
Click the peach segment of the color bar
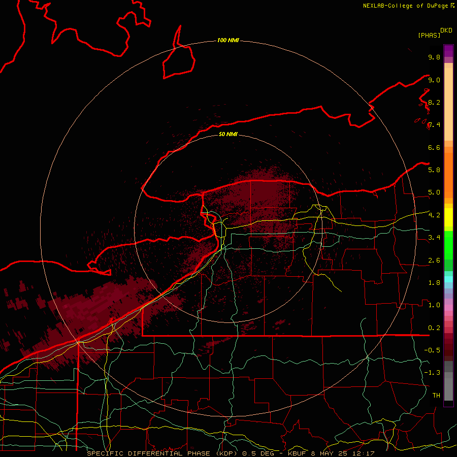448,104
